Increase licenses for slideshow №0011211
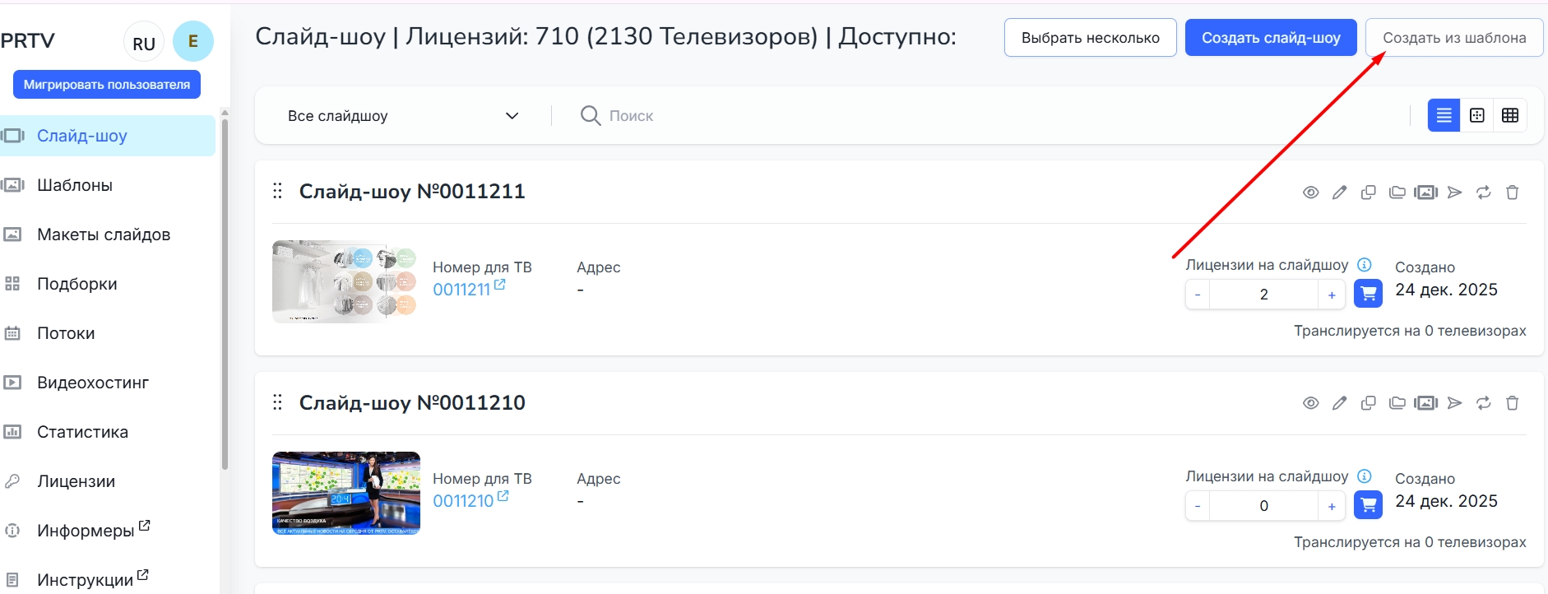This screenshot has height=594, width=1548. pos(1332,295)
